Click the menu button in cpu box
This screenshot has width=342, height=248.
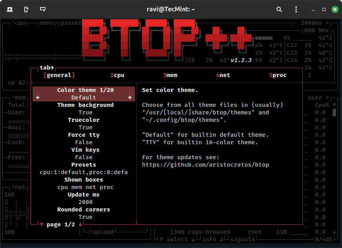(x=47, y=23)
